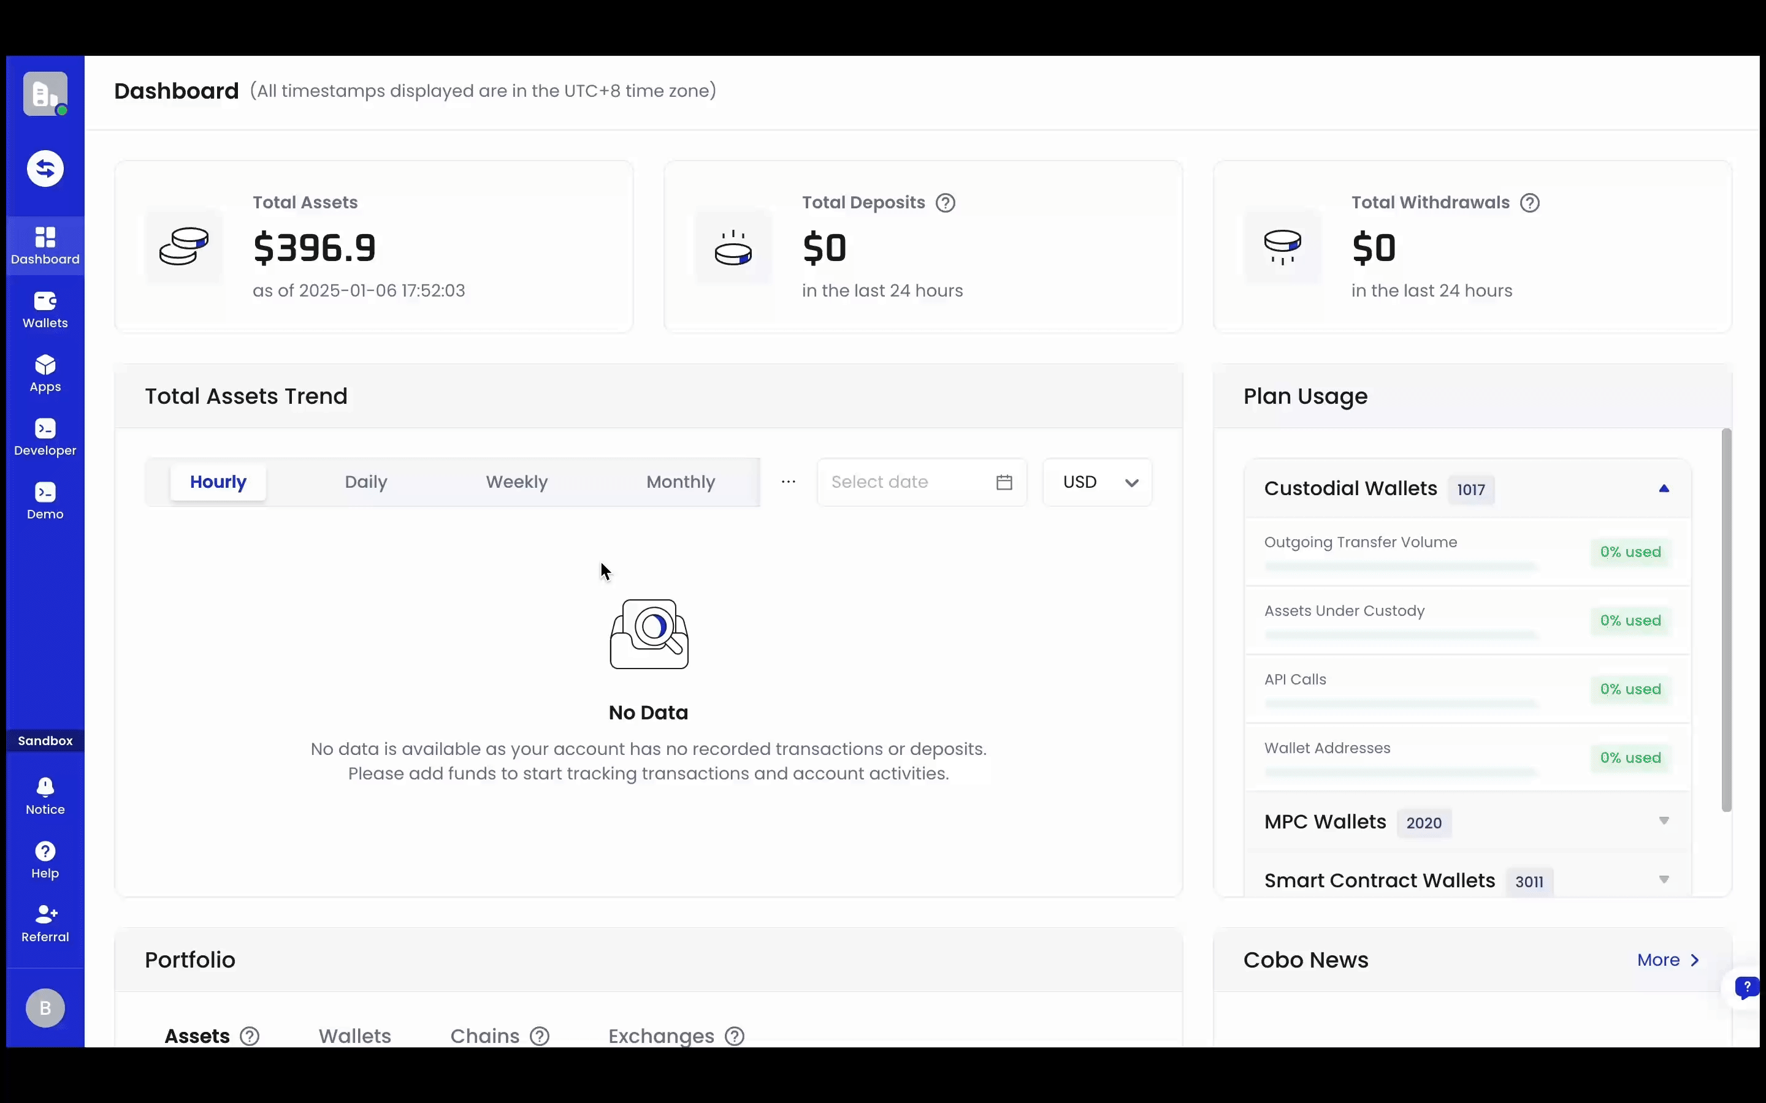Screen dimensions: 1766x1103
Task: Click the Total Assets Trend heading
Action: [246, 396]
